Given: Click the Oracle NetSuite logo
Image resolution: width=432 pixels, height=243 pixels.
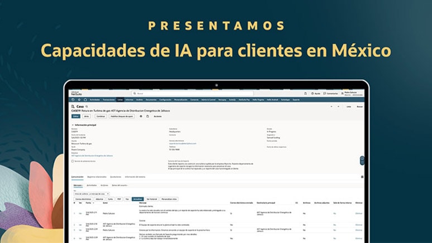Looking at the screenshot, I should tap(76, 93).
